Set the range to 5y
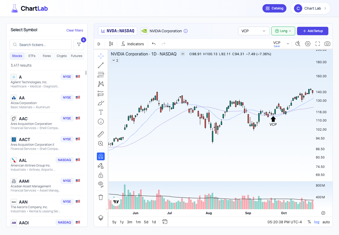339x235 pixels. [x=114, y=222]
